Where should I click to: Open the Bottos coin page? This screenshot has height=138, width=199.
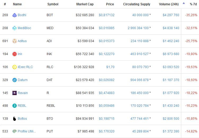point(22,119)
